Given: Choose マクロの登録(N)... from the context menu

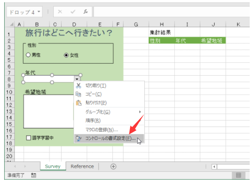Looking at the screenshot, I should click(102, 129).
